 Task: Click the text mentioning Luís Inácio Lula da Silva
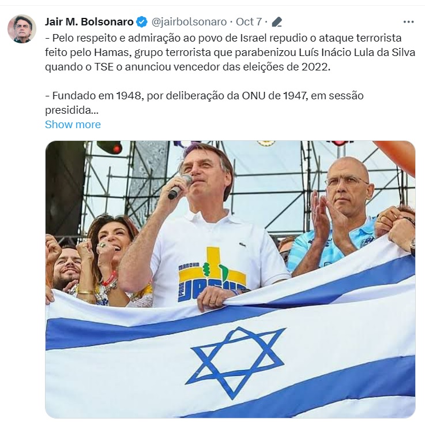(357, 53)
